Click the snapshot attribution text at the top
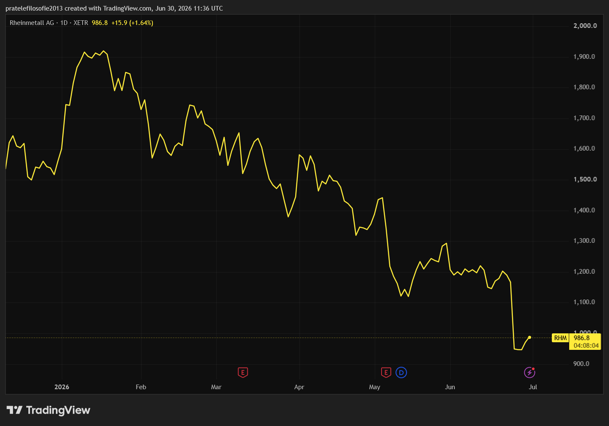The image size is (609, 426). click(114, 8)
